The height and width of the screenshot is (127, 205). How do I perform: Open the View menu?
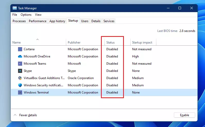tap(38, 15)
